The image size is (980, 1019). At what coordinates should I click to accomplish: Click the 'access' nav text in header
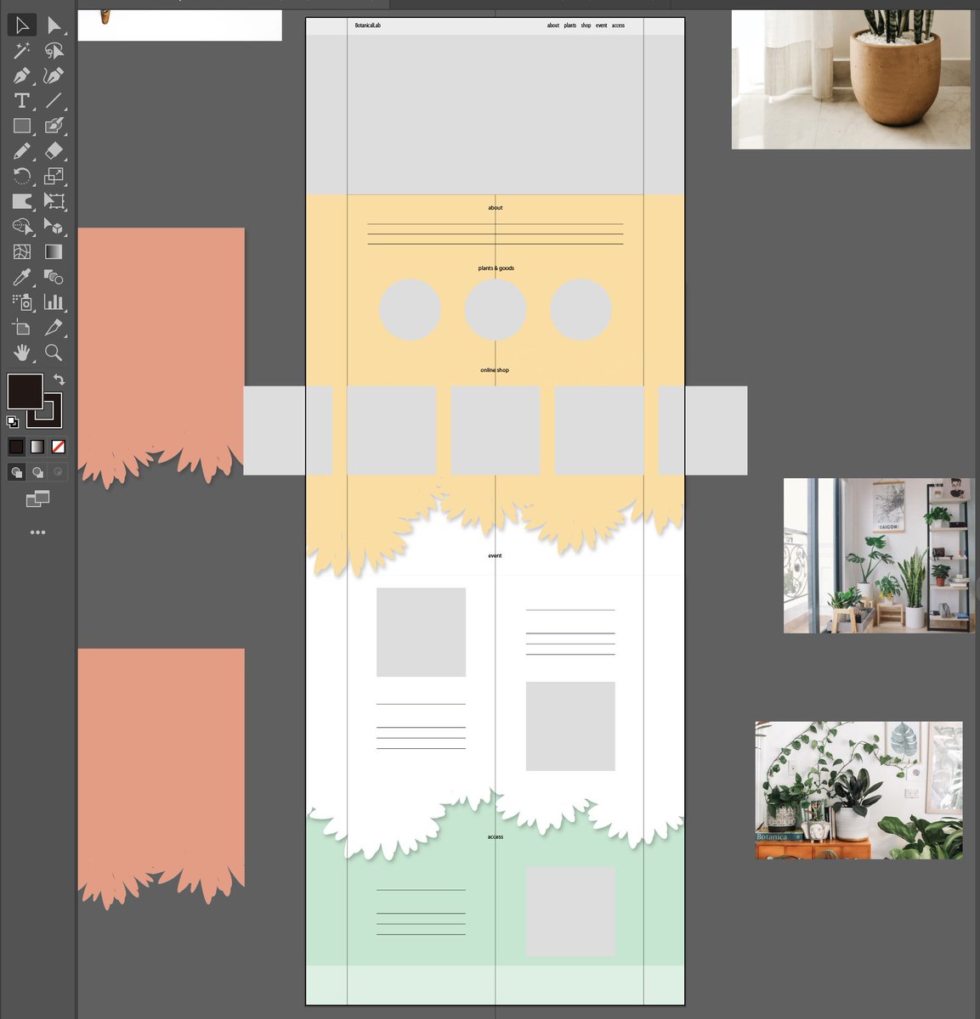618,25
